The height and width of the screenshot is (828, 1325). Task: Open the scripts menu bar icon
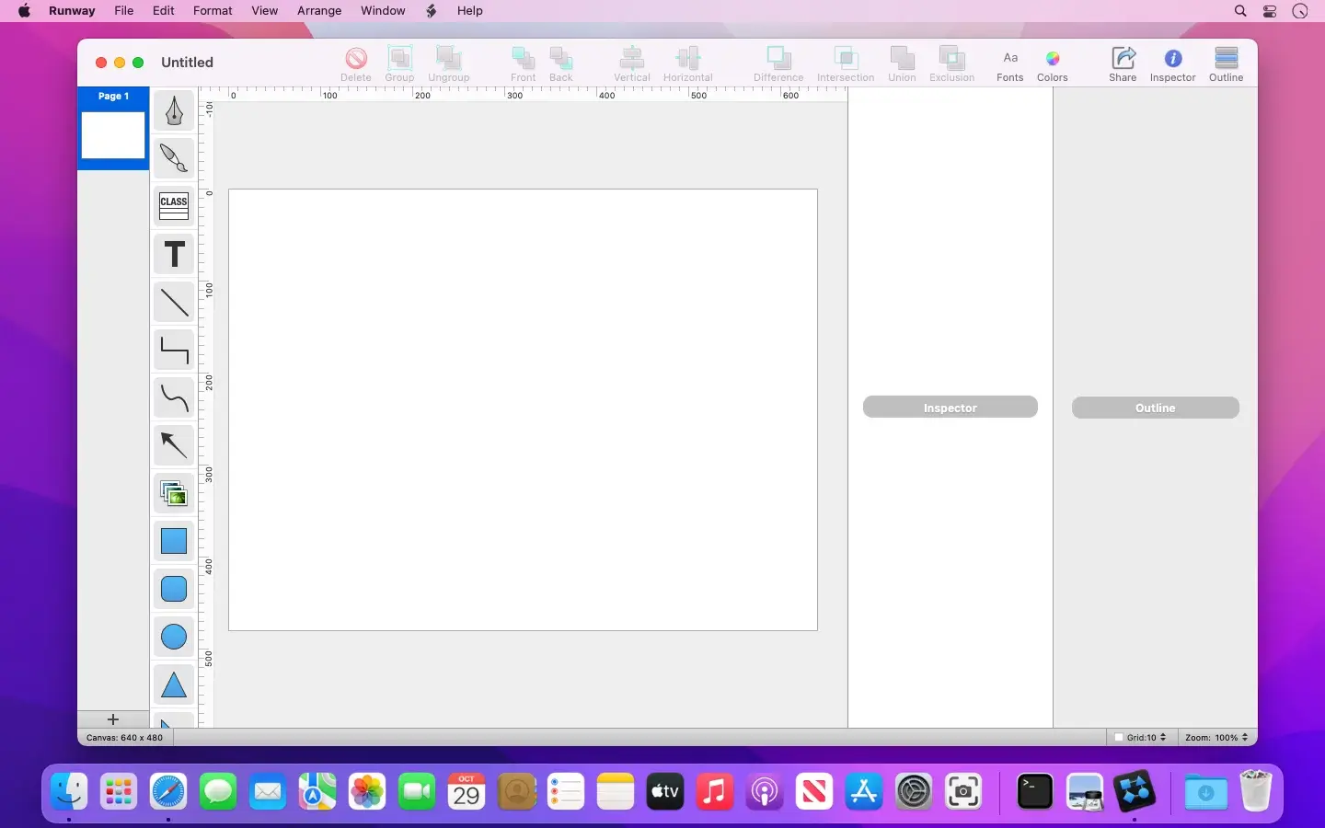[432, 11]
